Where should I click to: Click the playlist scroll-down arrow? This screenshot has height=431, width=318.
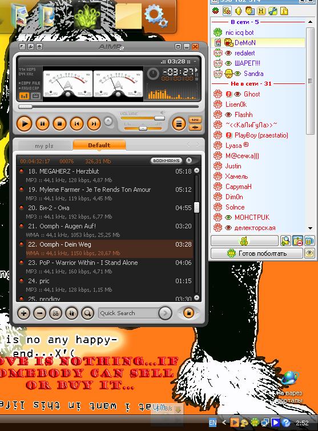click(x=196, y=297)
